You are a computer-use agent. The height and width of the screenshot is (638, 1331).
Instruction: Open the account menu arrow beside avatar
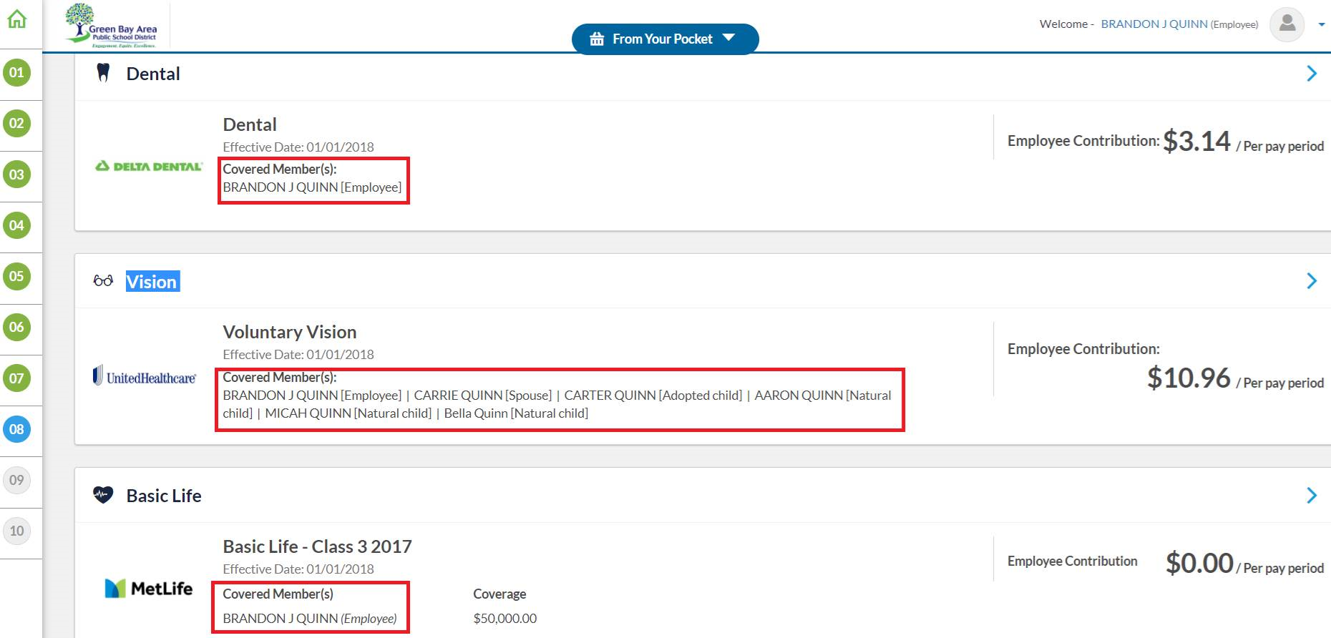tap(1321, 25)
